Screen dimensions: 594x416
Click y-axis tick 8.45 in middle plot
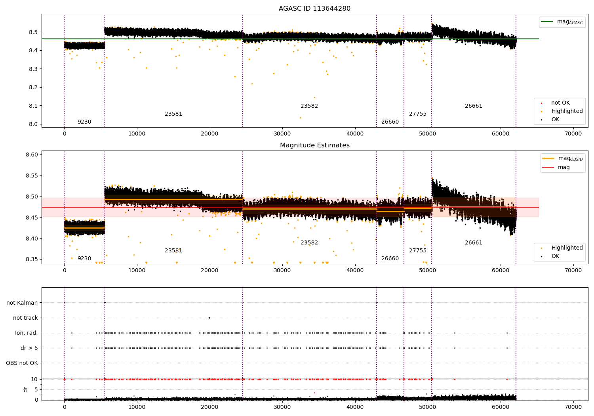tap(32, 218)
